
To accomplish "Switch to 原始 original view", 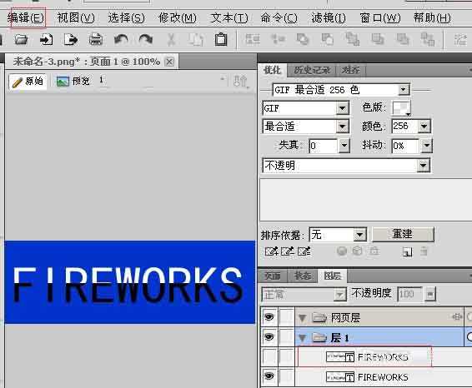I will (x=28, y=82).
